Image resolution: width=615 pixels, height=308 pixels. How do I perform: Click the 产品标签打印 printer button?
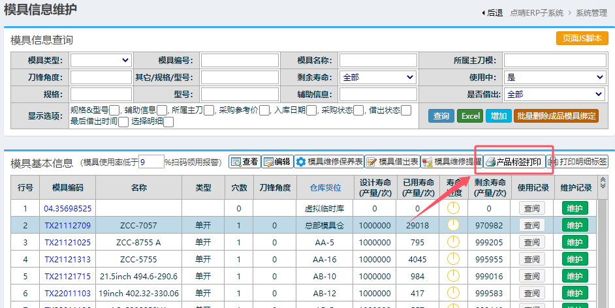514,162
